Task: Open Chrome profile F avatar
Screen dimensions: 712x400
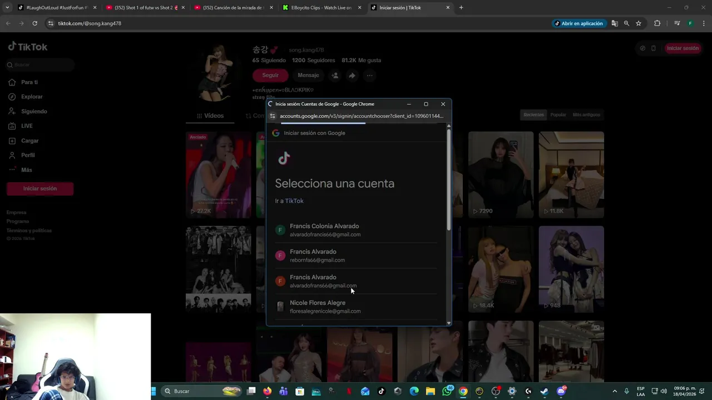Action: click(x=690, y=23)
